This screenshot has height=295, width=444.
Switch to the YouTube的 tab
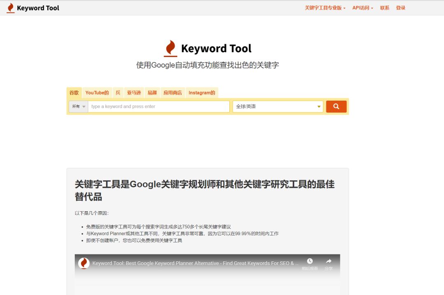(x=97, y=93)
